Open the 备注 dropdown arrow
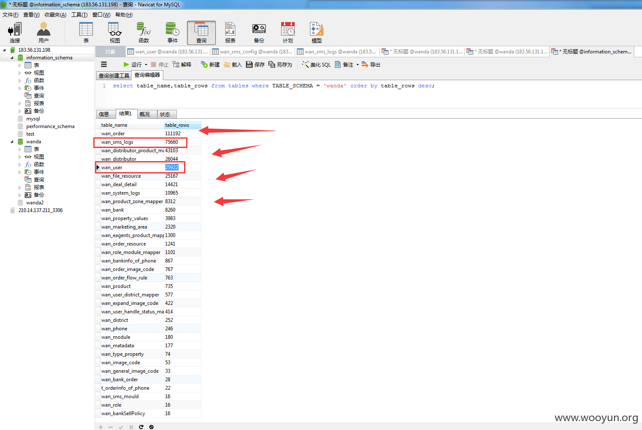642x430 pixels. (357, 65)
